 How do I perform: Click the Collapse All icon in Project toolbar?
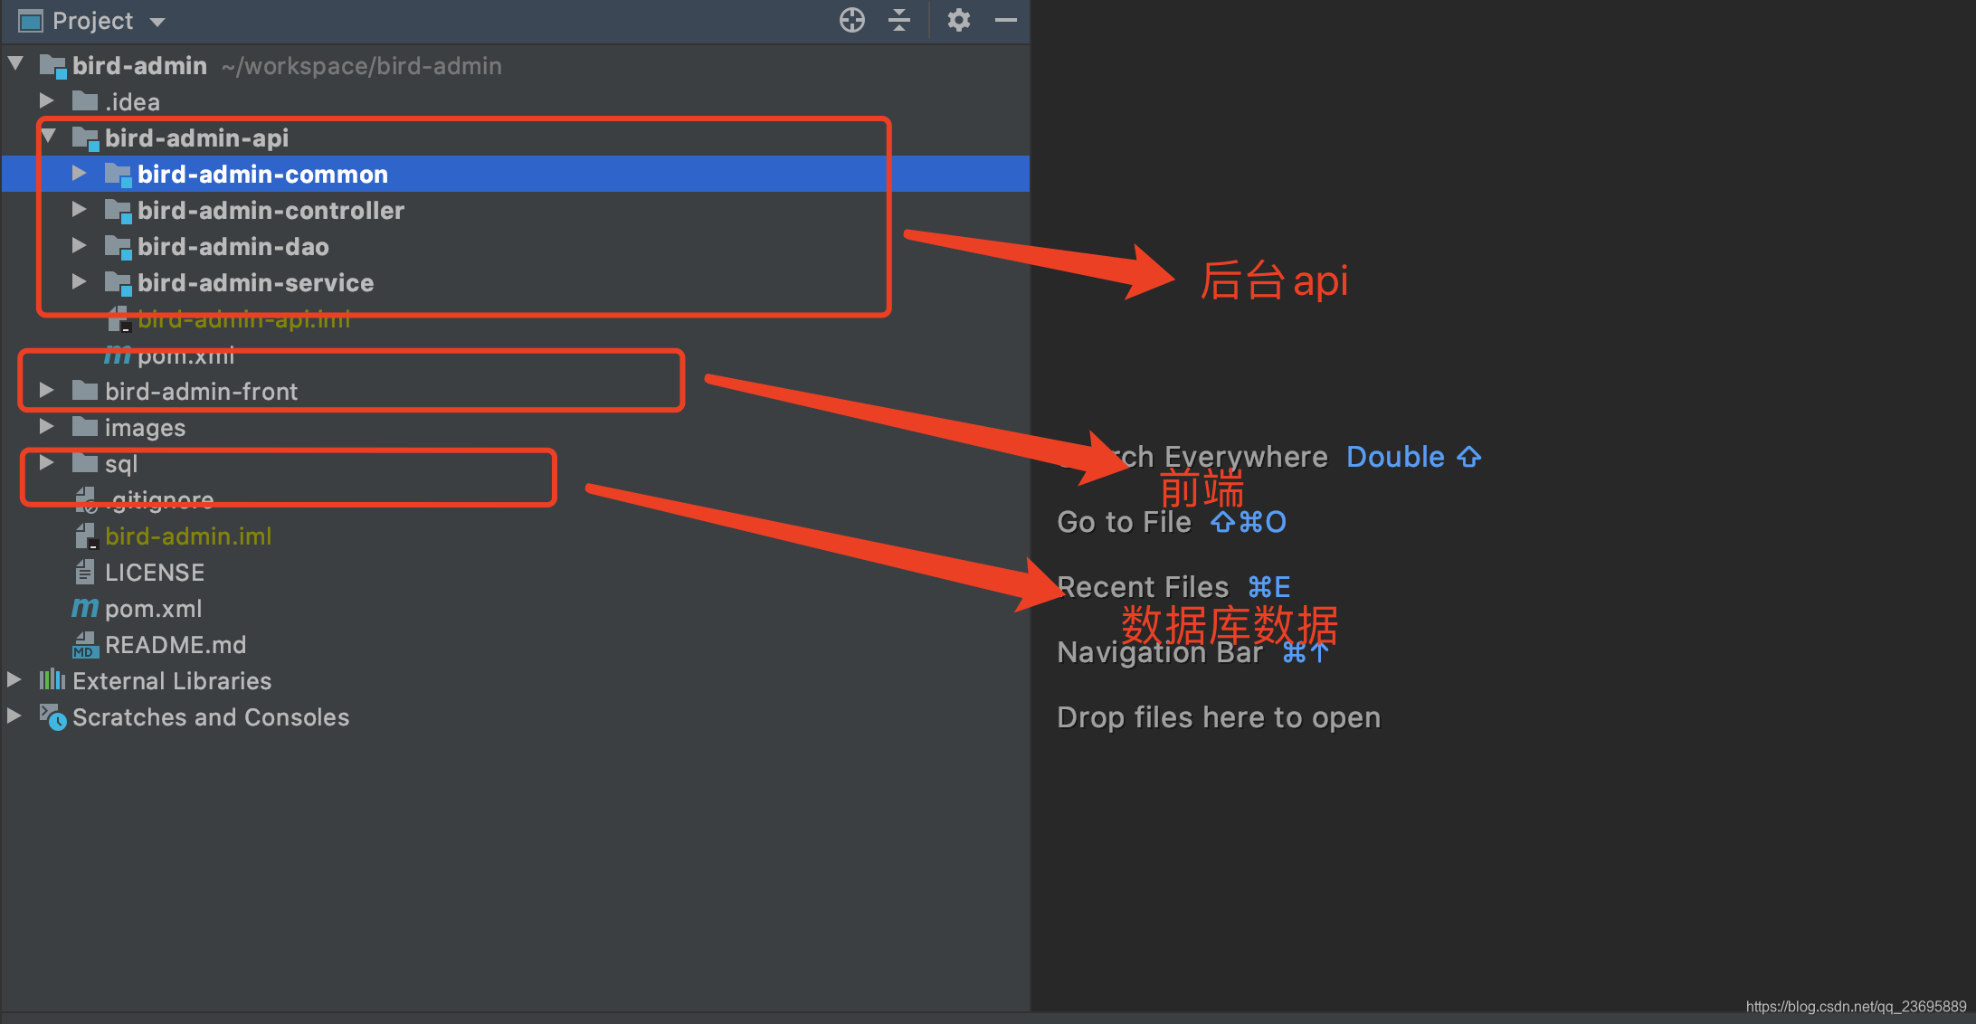click(899, 20)
